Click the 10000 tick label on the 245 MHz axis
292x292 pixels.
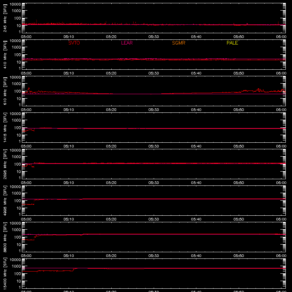pos(15,4)
